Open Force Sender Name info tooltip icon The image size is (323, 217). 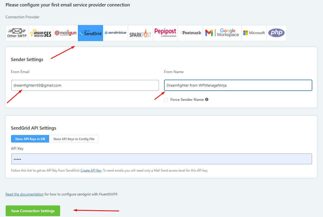[x=207, y=99]
